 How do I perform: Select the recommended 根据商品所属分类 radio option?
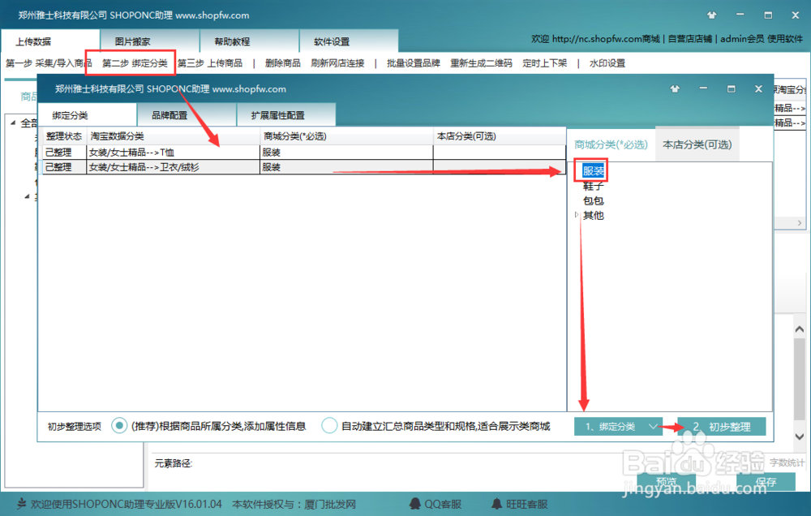pos(119,426)
